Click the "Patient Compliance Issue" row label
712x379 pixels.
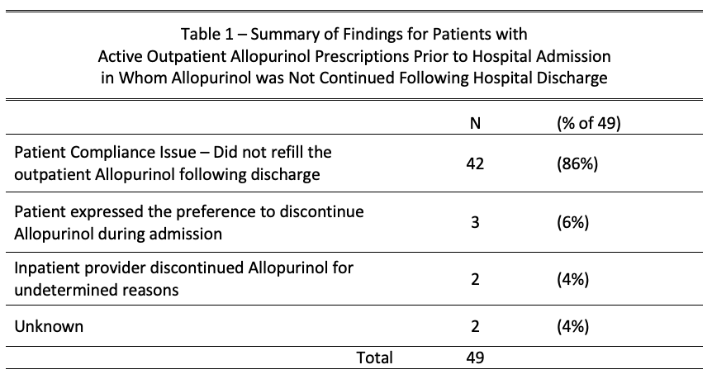tap(178, 153)
